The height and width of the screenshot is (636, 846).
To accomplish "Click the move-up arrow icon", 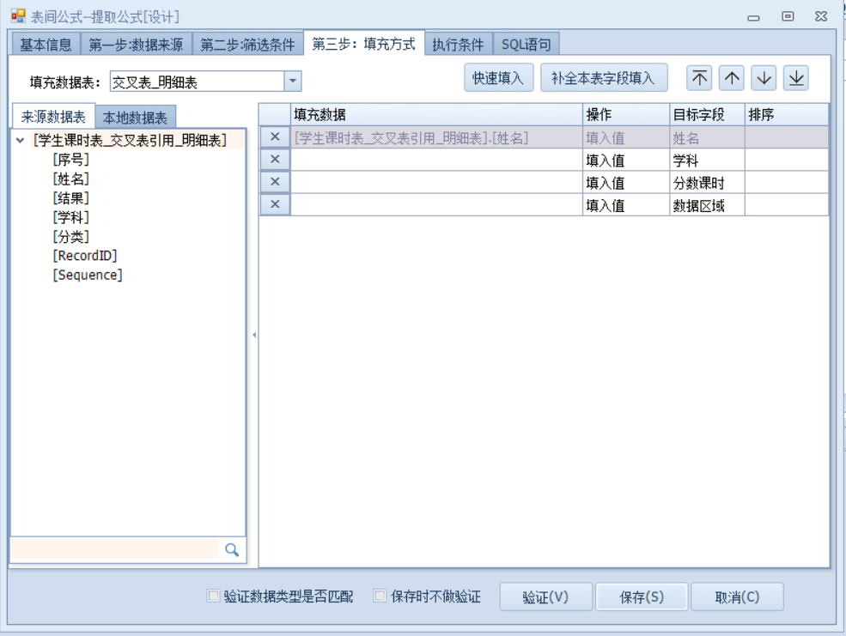I will click(x=732, y=78).
